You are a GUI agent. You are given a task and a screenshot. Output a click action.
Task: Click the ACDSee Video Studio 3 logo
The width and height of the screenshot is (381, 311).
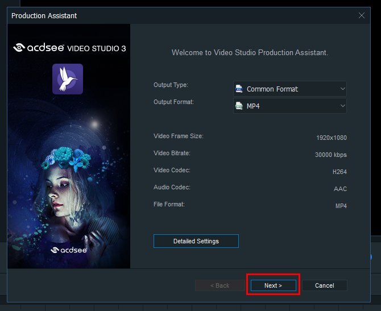coord(69,48)
